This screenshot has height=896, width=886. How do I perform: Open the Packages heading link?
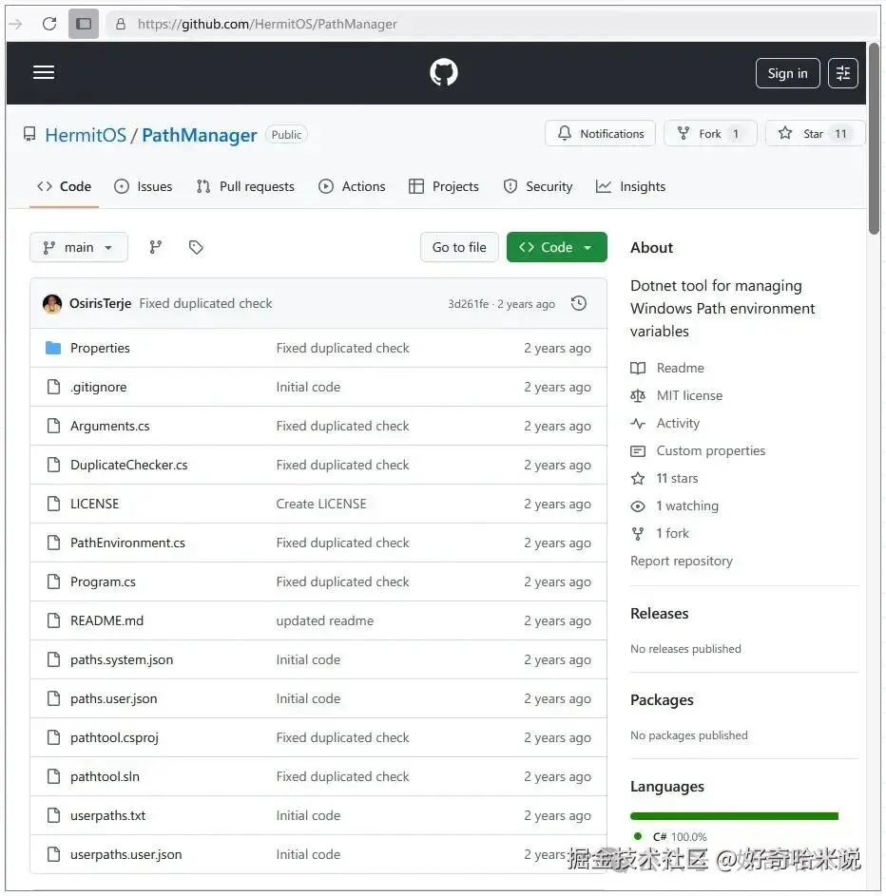tap(662, 700)
